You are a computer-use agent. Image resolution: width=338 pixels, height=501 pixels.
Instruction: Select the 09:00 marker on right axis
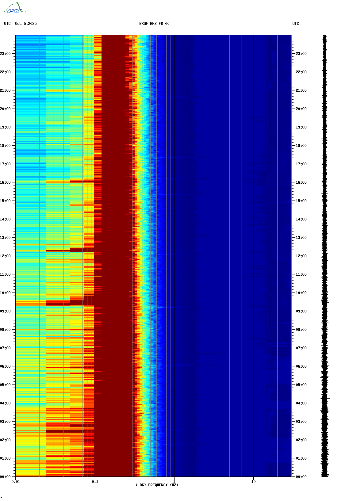pyautogui.click(x=301, y=311)
